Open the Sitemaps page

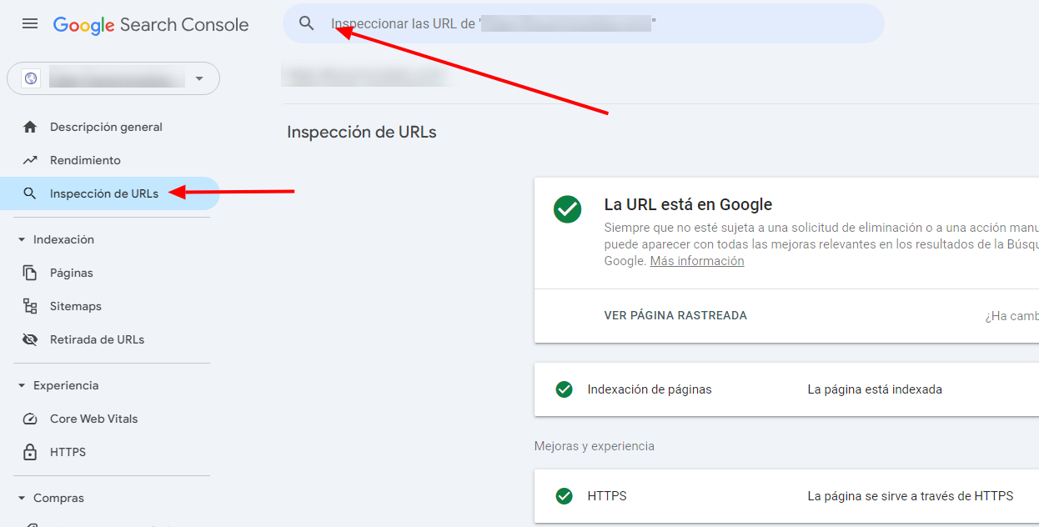76,306
